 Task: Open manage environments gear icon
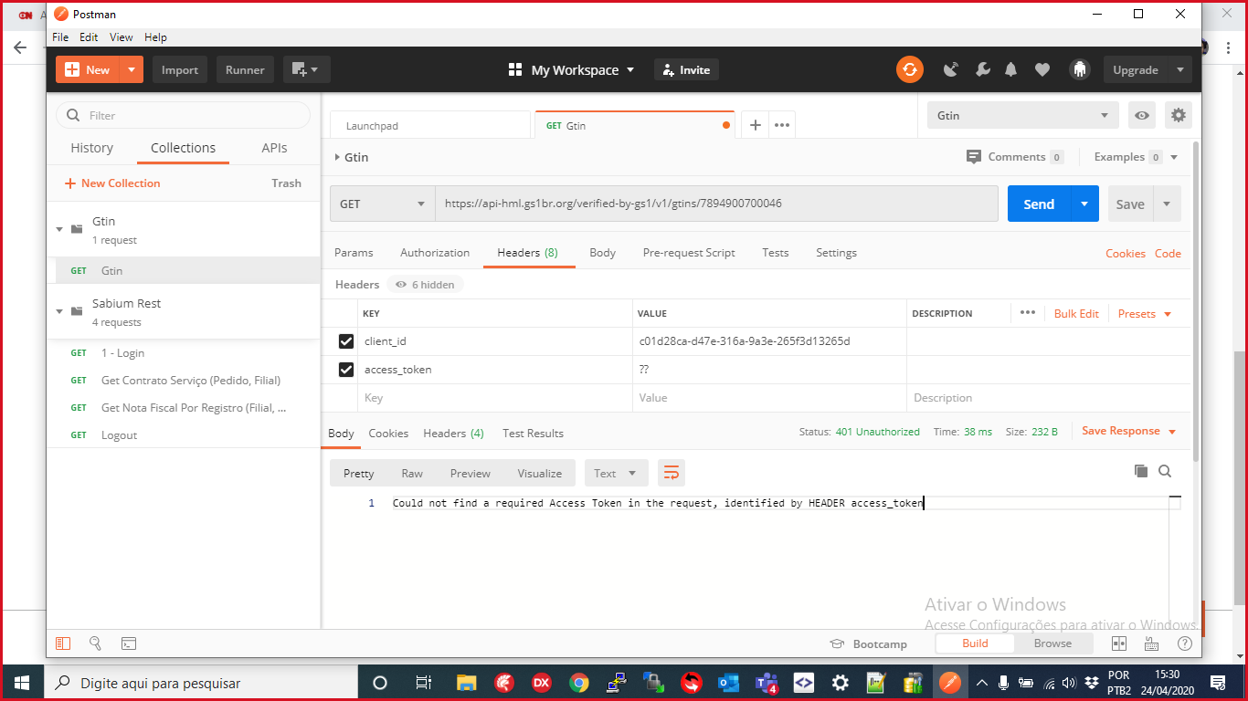pos(1179,115)
